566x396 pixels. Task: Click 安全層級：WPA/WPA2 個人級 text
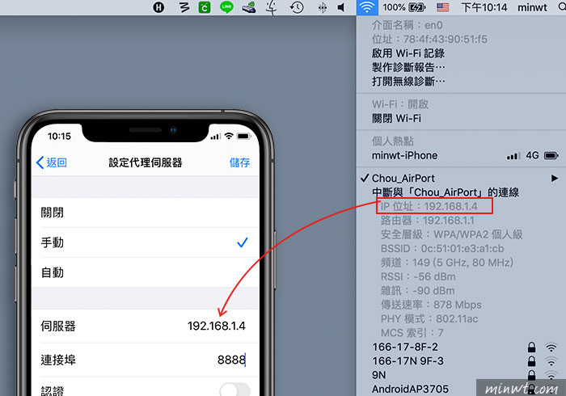pyautogui.click(x=451, y=234)
